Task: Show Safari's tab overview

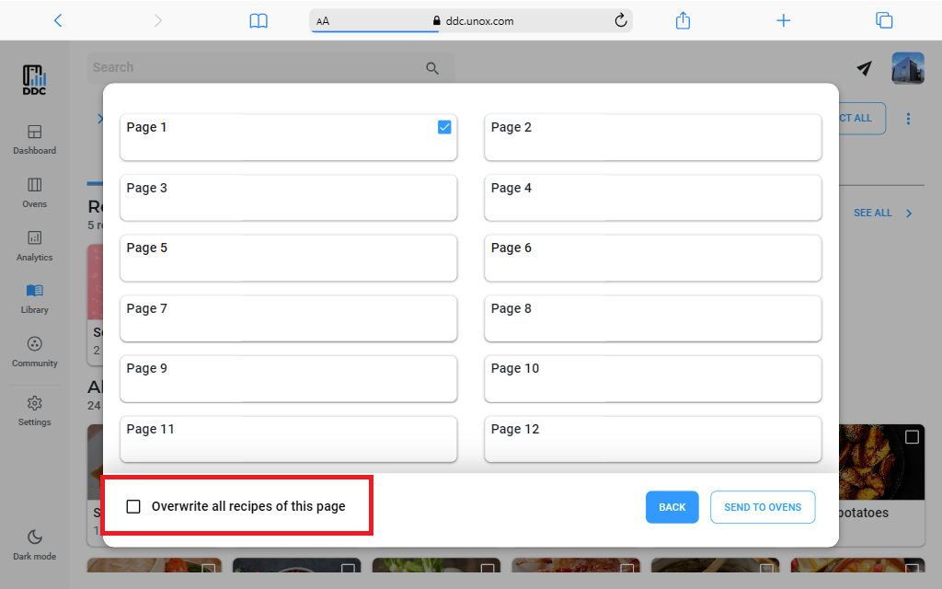Action: pyautogui.click(x=884, y=20)
